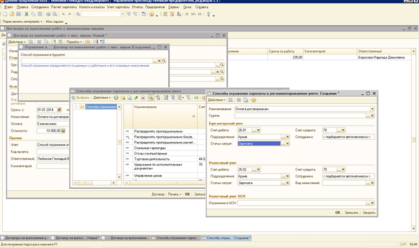Screen dimensions: 419x248
Task: Open Действия dropdown in creation window
Action: 216,100
